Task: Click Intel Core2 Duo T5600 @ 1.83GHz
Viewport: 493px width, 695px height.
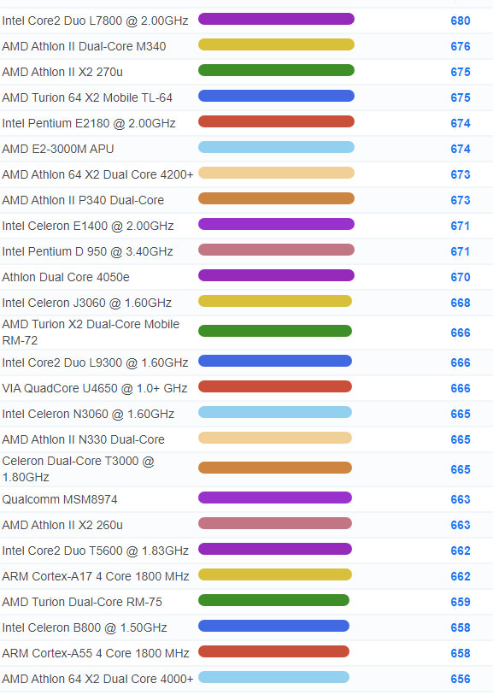Action: 95,552
